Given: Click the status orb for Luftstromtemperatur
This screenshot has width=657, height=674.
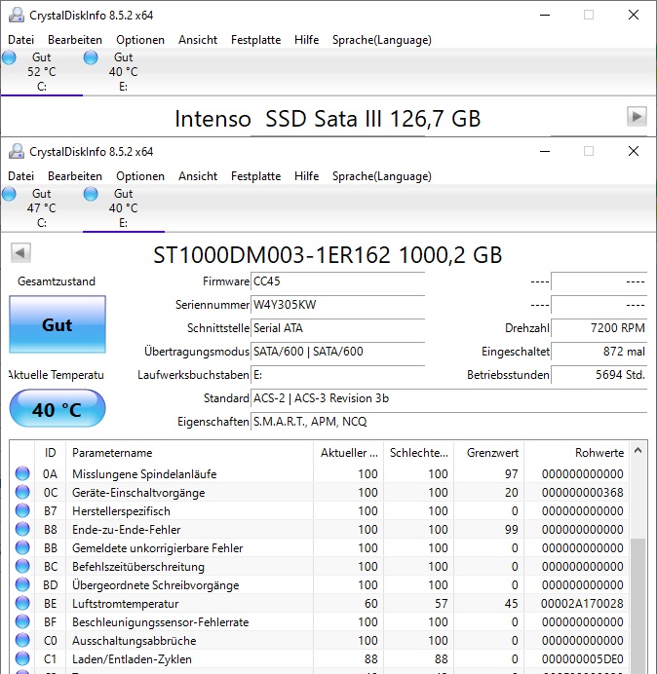Looking at the screenshot, I should coord(22,603).
